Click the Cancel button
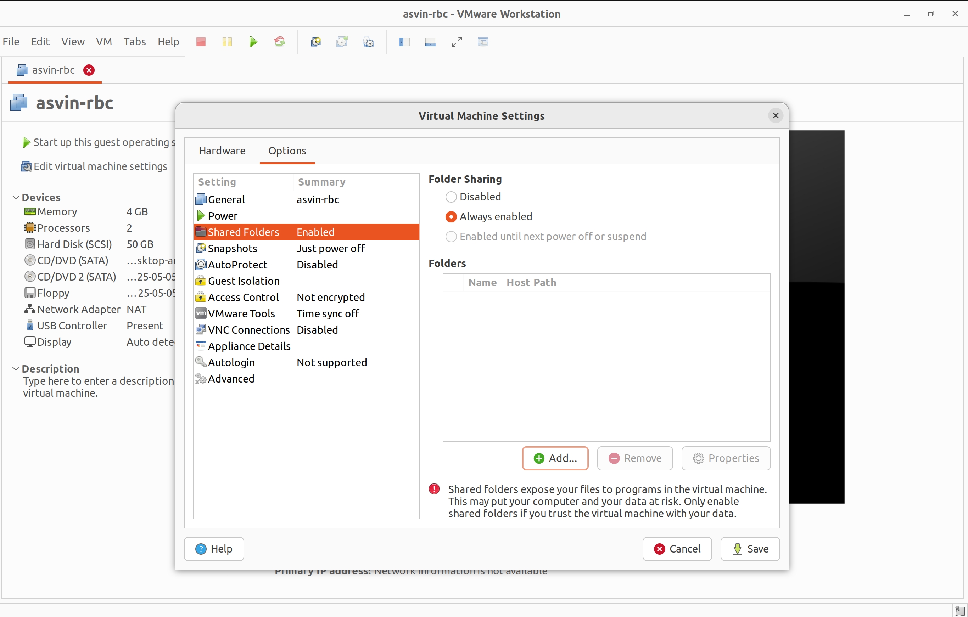Image resolution: width=968 pixels, height=617 pixels. [x=677, y=549]
